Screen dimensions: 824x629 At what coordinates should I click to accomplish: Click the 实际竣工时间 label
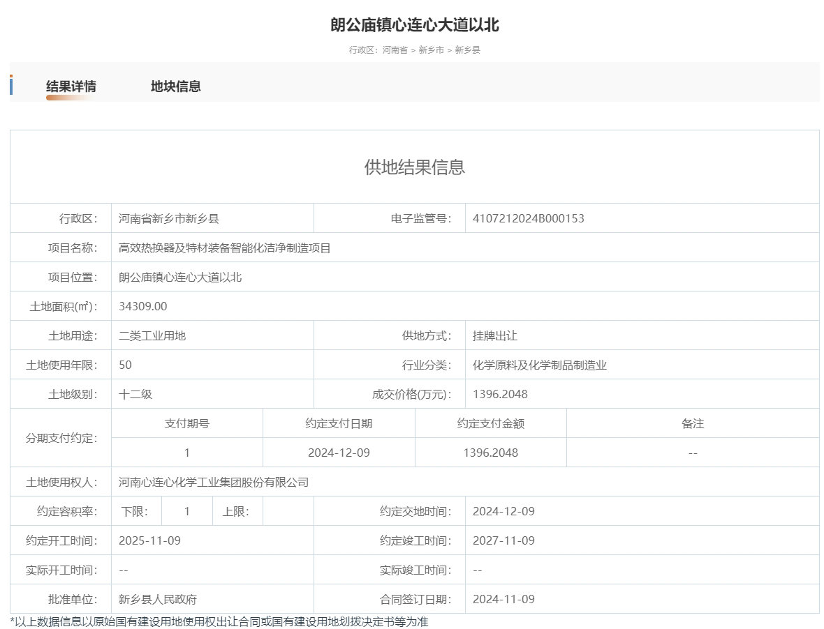tap(415, 570)
